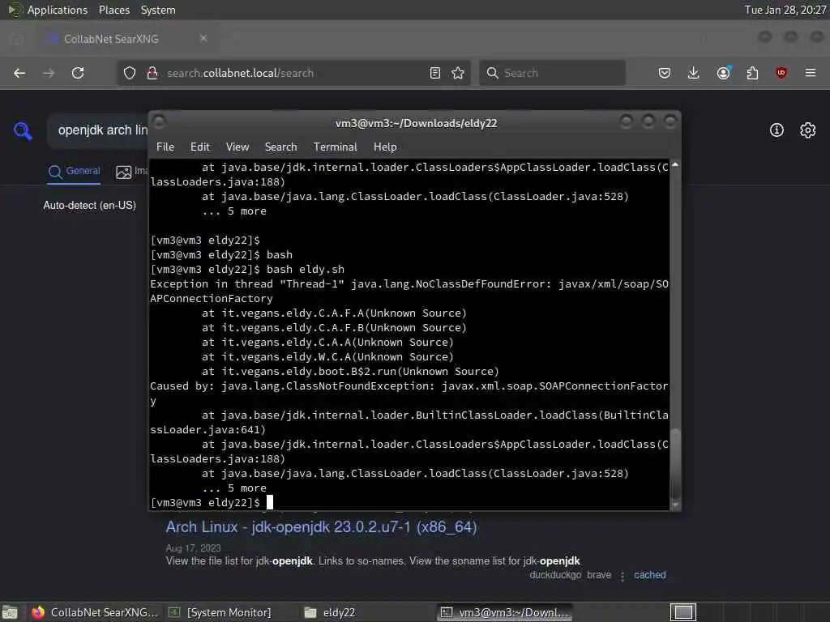This screenshot has height=622, width=830.
Task: Open the terminal Search menu
Action: [x=280, y=147]
